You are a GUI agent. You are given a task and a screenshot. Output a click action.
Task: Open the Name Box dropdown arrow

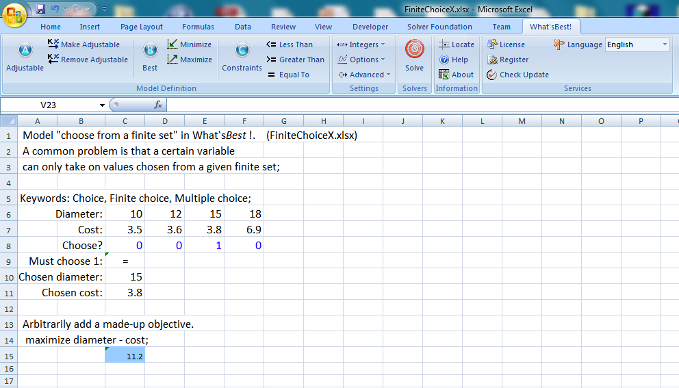click(x=102, y=105)
